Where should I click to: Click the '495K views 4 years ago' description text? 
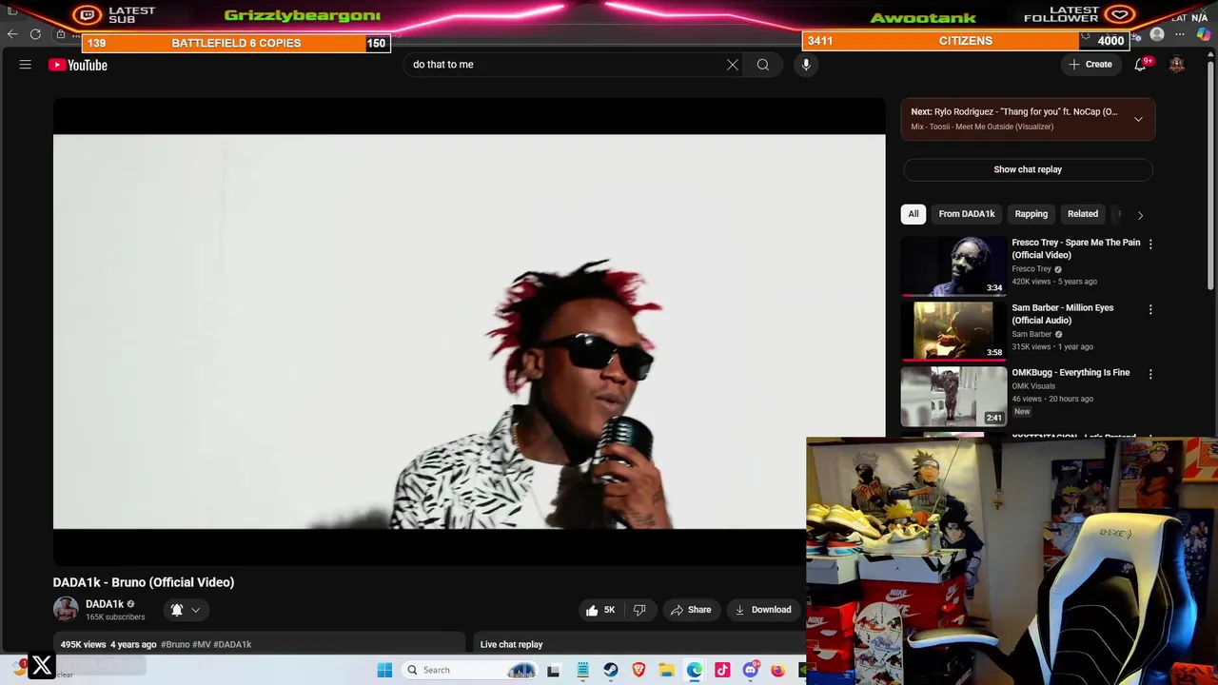click(108, 645)
